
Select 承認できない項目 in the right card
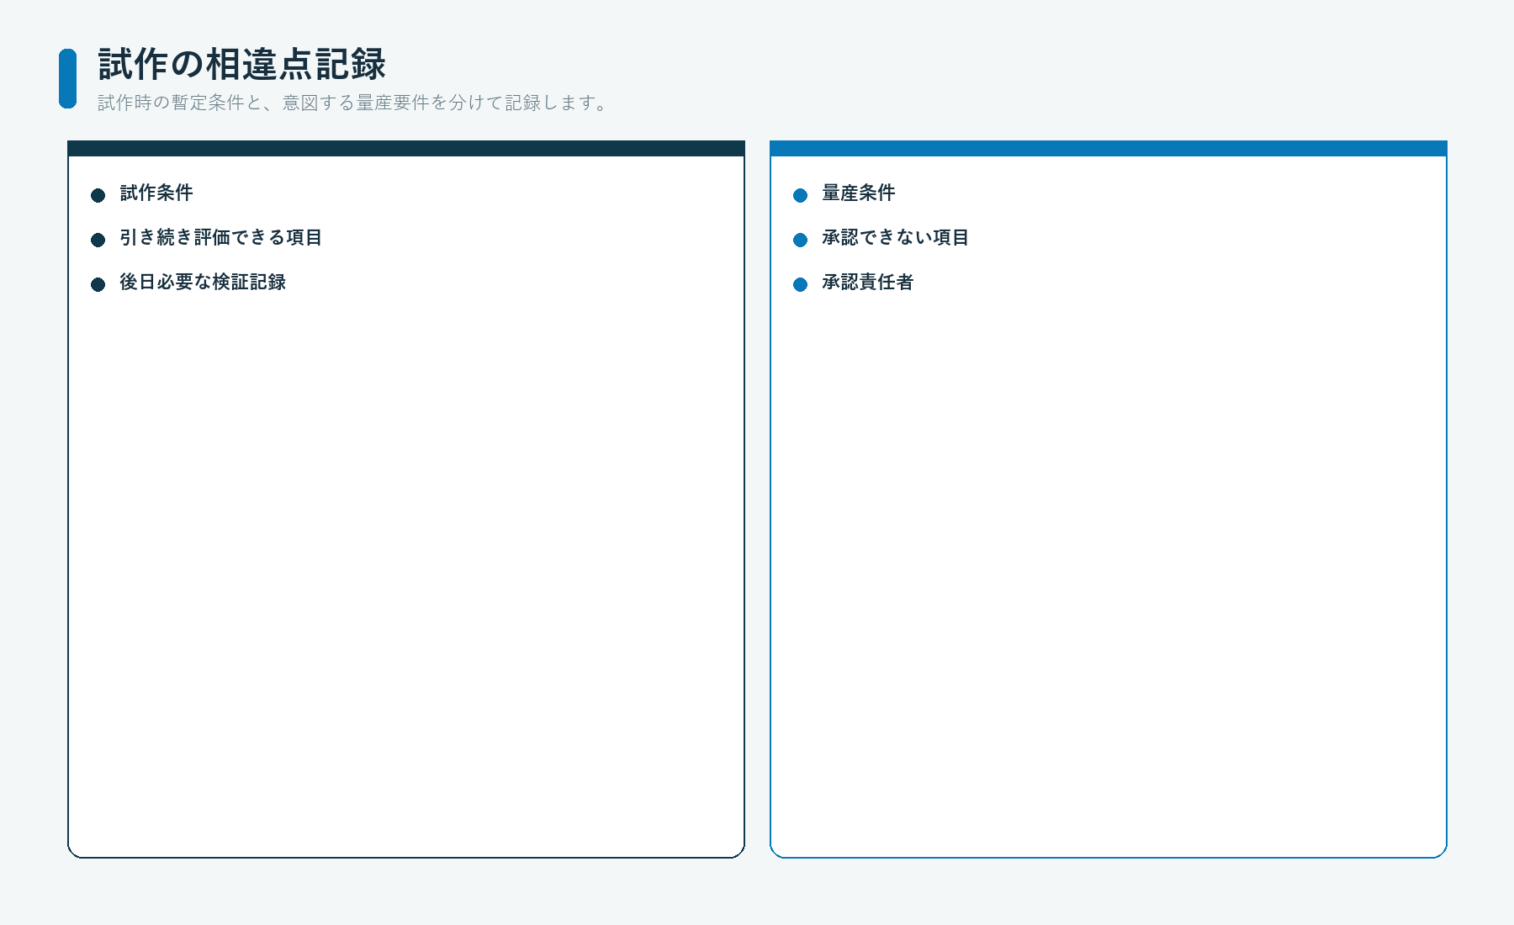coord(895,237)
